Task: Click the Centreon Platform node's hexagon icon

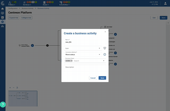Action: click(20, 46)
